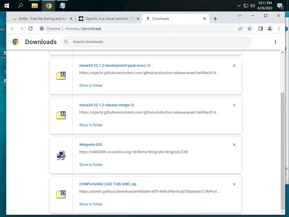This screenshot has width=289, height=217.
Task: Click the mesa3d development-pack-msvc archive icon
Action: [x=61, y=76]
